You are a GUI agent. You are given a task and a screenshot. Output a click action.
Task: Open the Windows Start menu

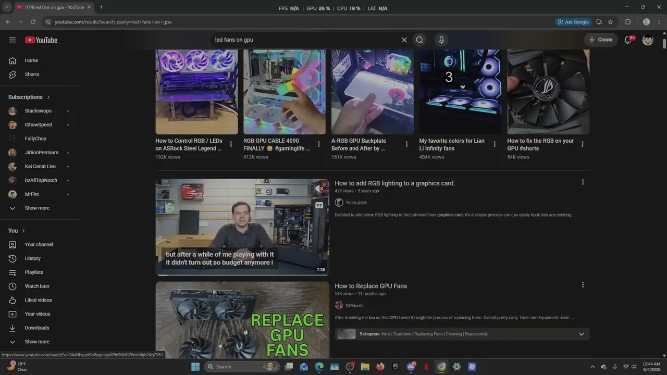pos(195,367)
